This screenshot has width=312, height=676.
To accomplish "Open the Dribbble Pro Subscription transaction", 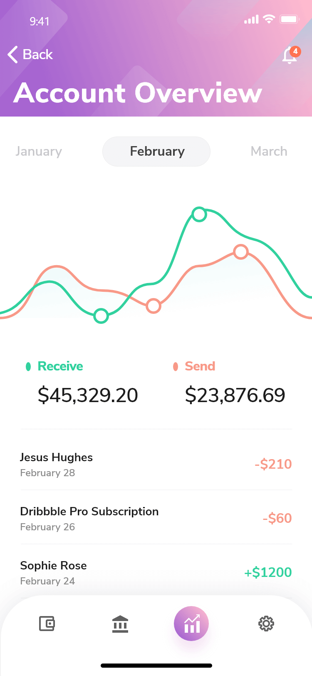I will (x=156, y=518).
